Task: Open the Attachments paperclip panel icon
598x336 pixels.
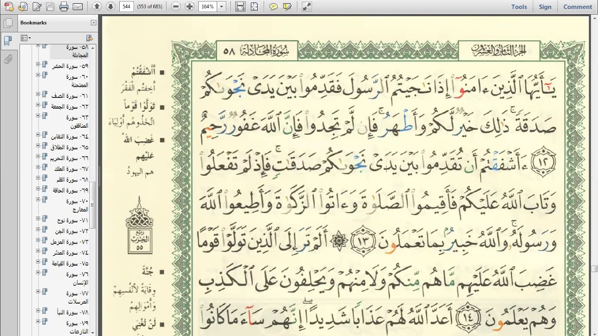Action: (x=7, y=59)
